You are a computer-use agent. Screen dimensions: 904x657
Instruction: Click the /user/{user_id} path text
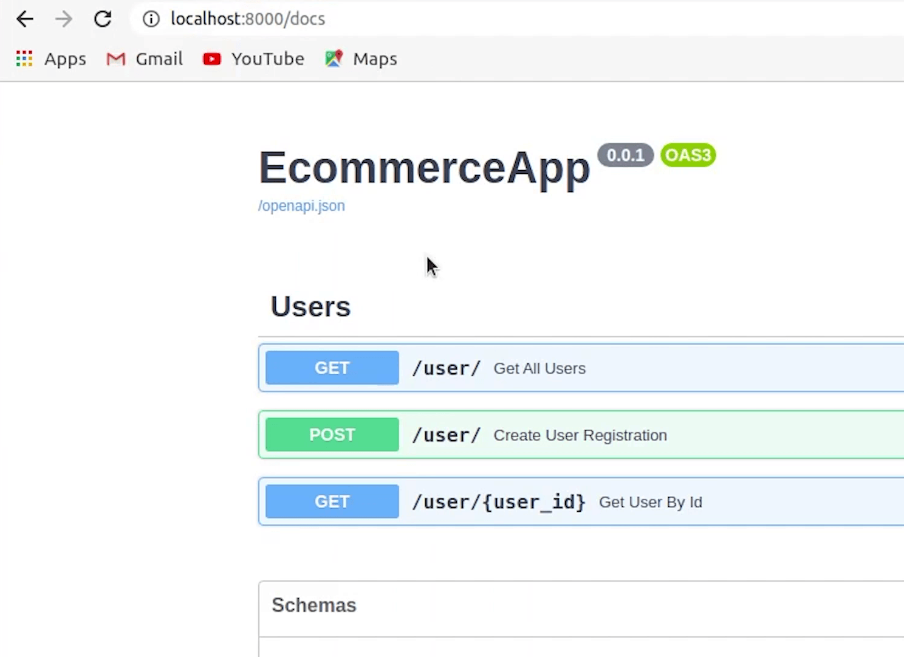pyautogui.click(x=498, y=502)
